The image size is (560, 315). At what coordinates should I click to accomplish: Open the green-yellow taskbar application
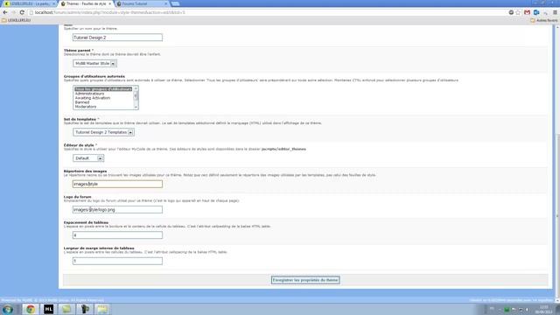coord(66,309)
